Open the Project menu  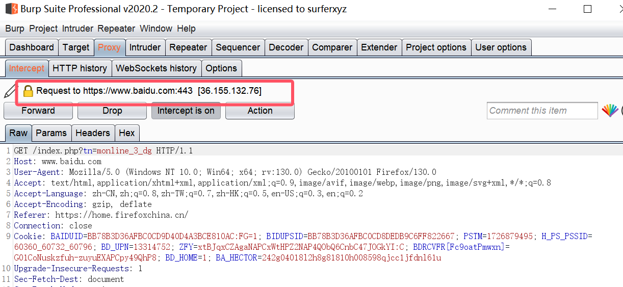tap(43, 29)
